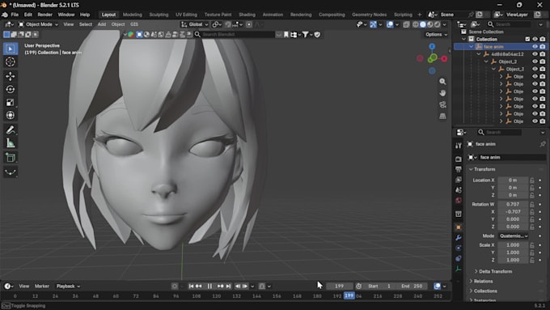The height and width of the screenshot is (310, 550).
Task: Open Quaternion rotation Mode dropdown
Action: (514, 236)
